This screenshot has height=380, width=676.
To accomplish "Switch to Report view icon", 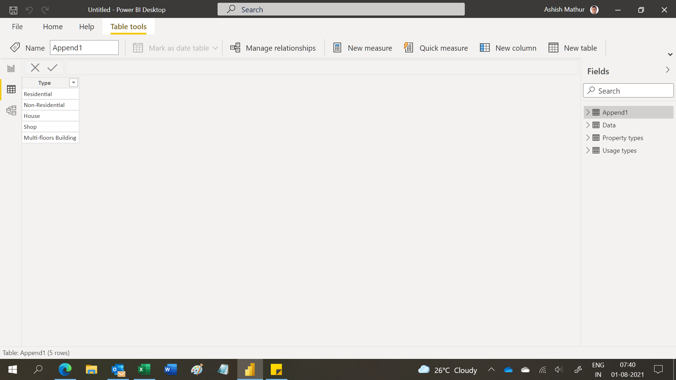I will [x=11, y=68].
